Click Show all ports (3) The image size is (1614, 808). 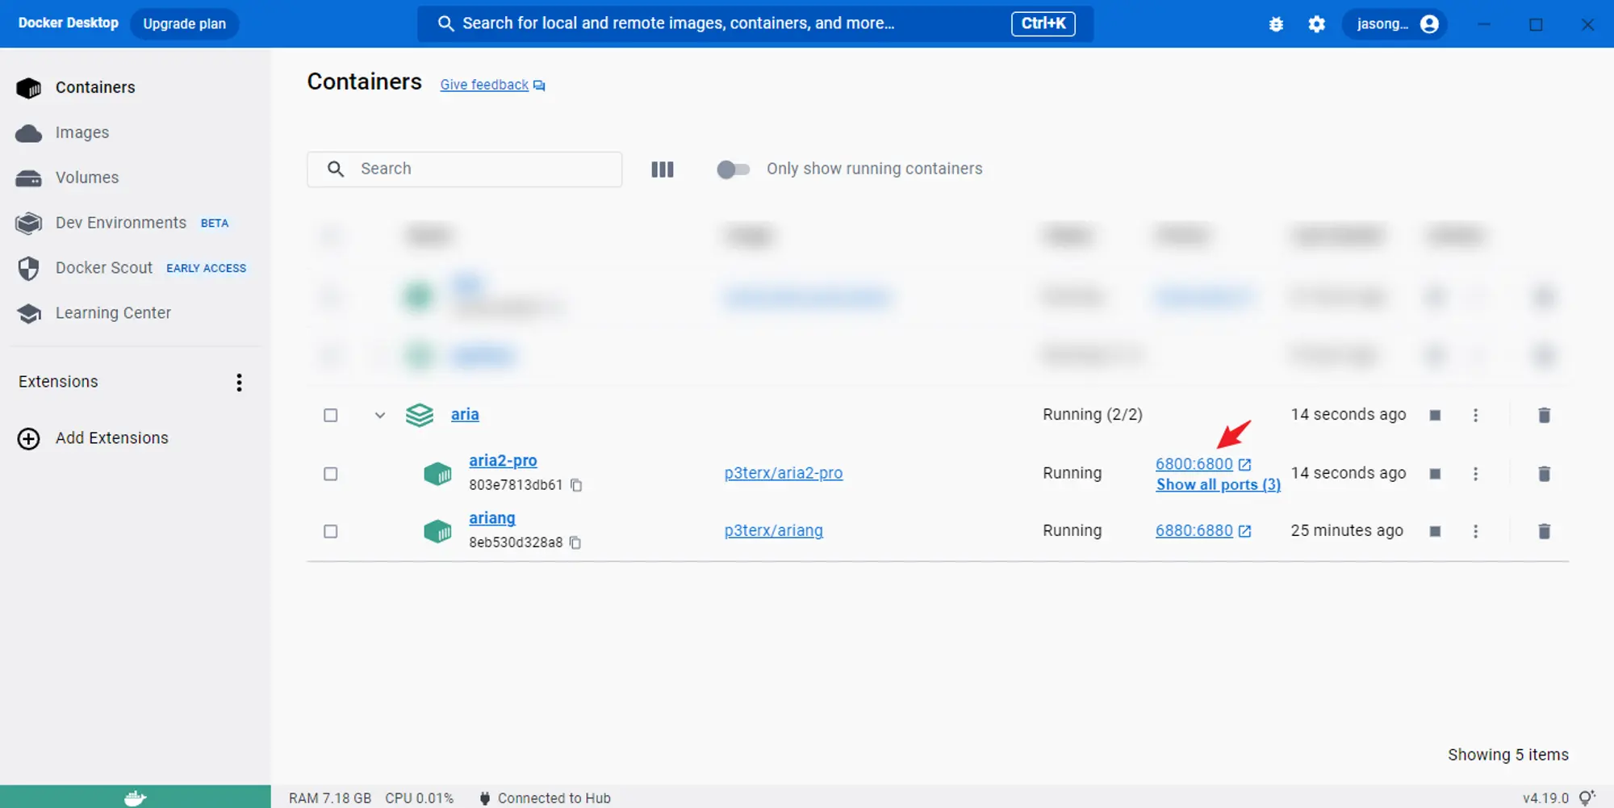[1219, 484]
